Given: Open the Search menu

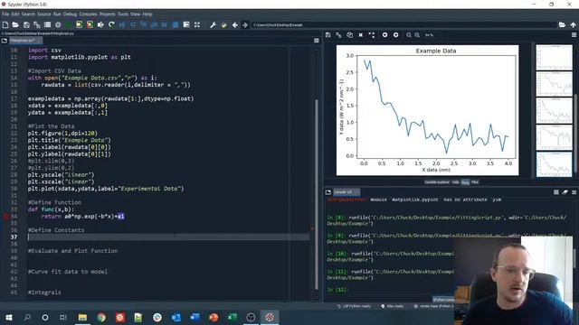Looking at the screenshot, I should point(28,14).
